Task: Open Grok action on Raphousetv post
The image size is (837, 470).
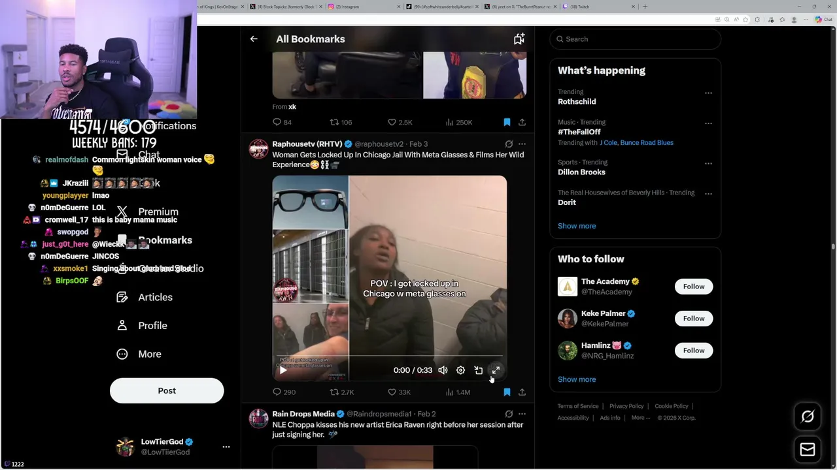Action: click(509, 144)
